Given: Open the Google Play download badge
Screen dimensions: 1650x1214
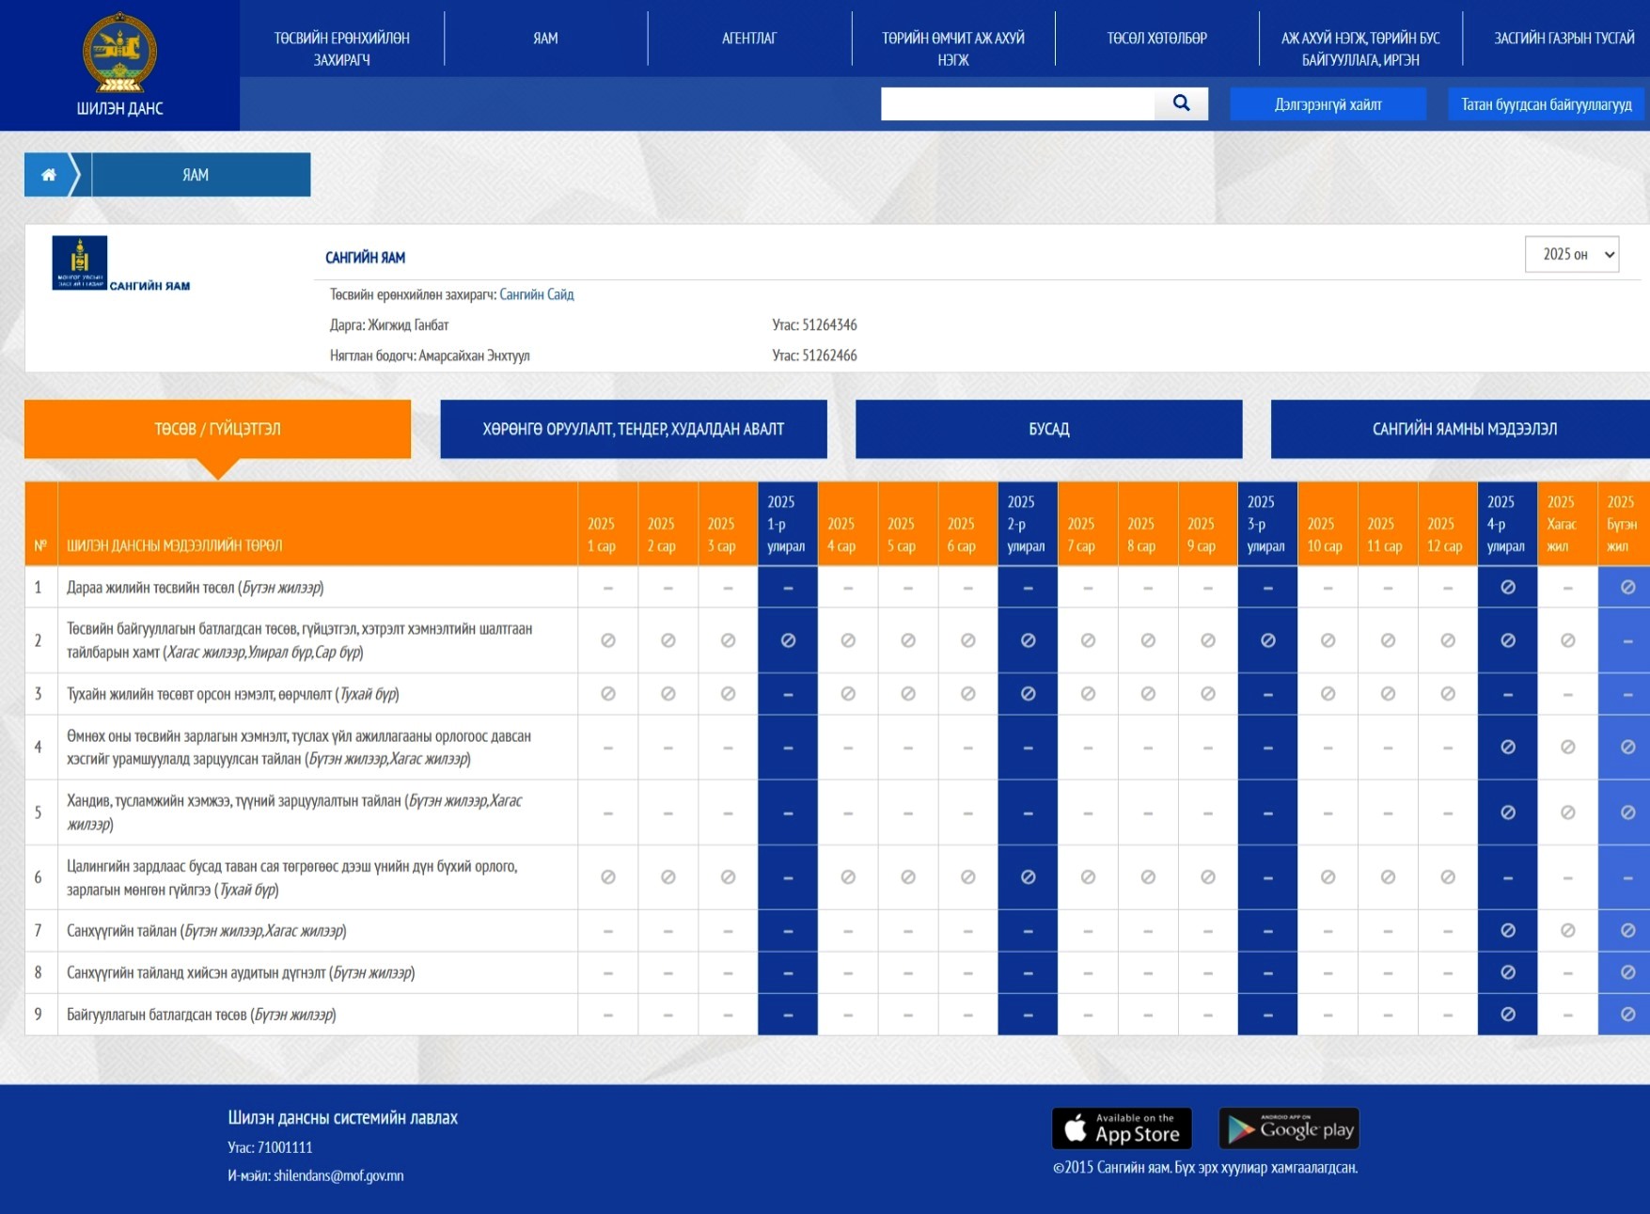Looking at the screenshot, I should pos(1289,1128).
